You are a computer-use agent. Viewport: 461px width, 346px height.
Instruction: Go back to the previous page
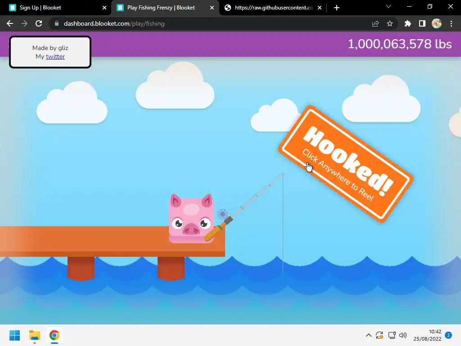[10, 23]
